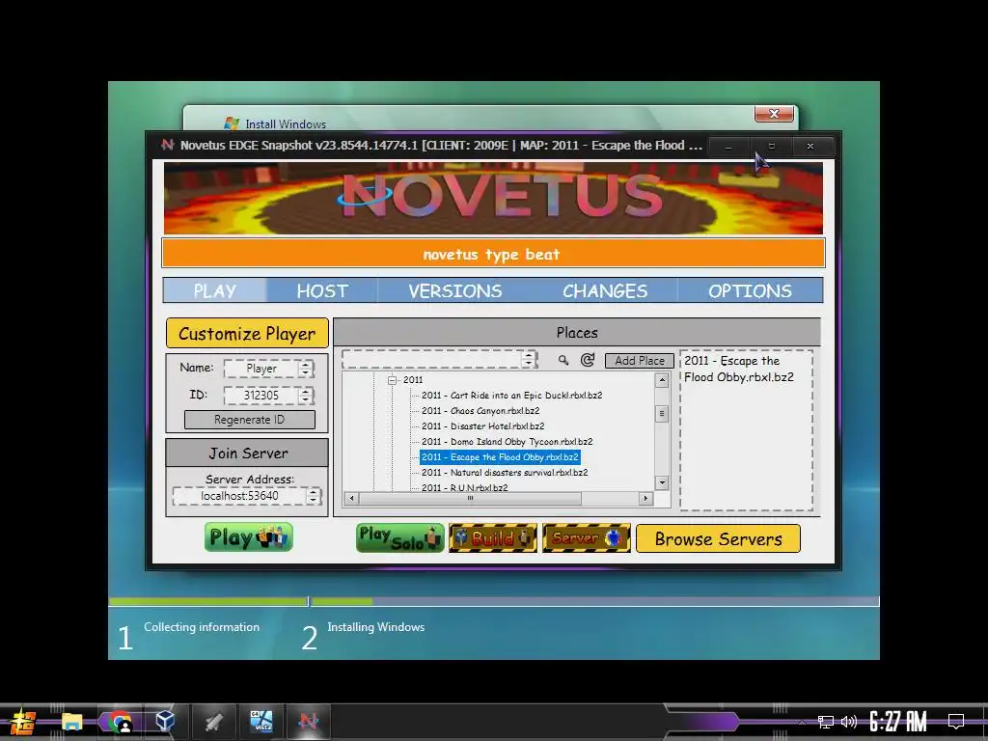
Task: Launch Play Solo mode
Action: pyautogui.click(x=399, y=538)
